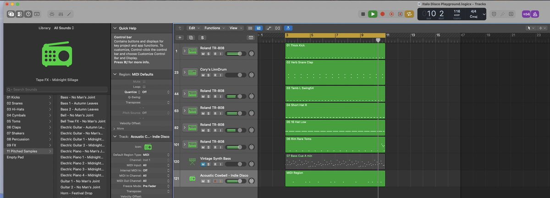
Task: Select the Empty Pad library category
Action: 29,157
